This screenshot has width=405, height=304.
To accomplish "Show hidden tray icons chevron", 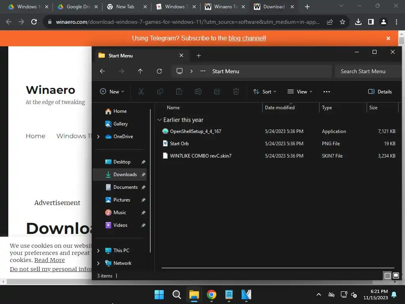I will (x=319, y=294).
